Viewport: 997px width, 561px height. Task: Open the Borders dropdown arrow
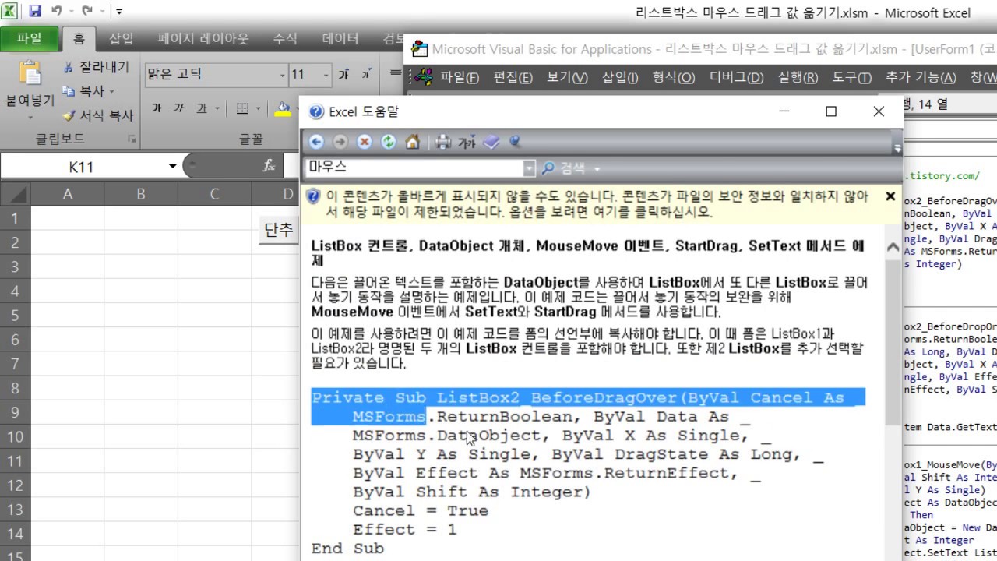[259, 109]
